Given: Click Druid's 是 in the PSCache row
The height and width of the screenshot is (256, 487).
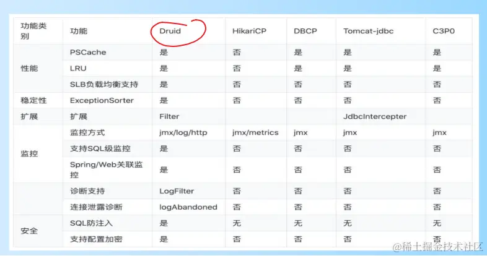Looking at the screenshot, I should coord(164,52).
